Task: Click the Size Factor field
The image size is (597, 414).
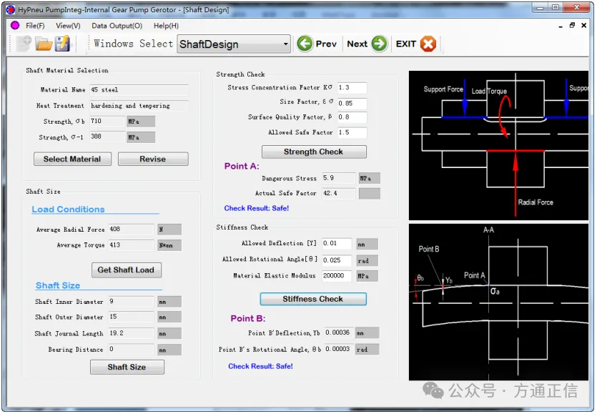Action: pyautogui.click(x=352, y=103)
